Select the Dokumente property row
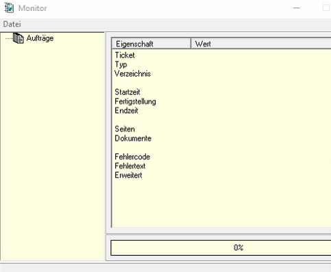The width and height of the screenshot is (331, 272). coord(133,138)
